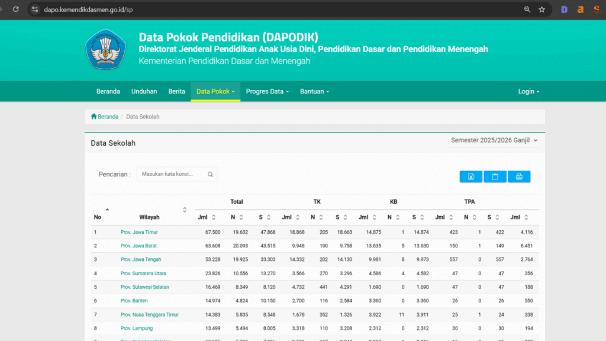
Task: Print the Data Sekolah table
Action: pyautogui.click(x=519, y=176)
